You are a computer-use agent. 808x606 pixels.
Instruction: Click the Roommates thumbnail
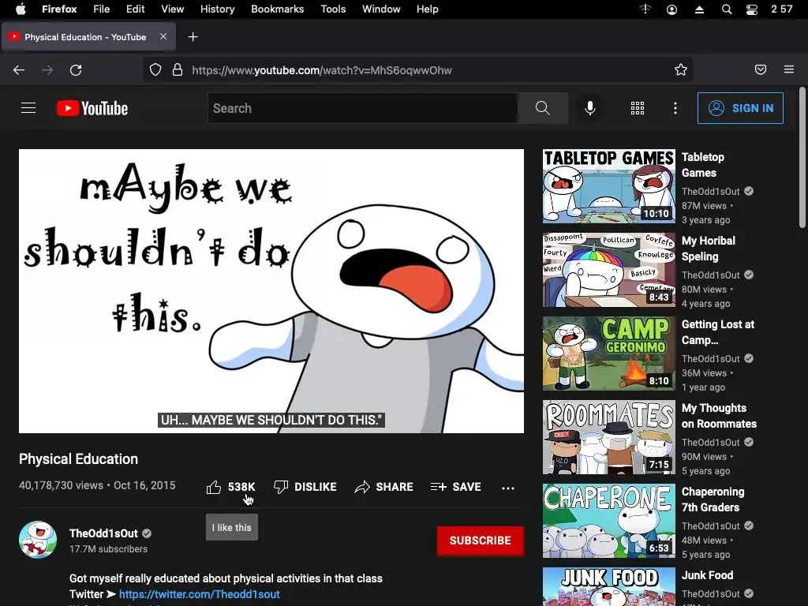pyautogui.click(x=608, y=437)
